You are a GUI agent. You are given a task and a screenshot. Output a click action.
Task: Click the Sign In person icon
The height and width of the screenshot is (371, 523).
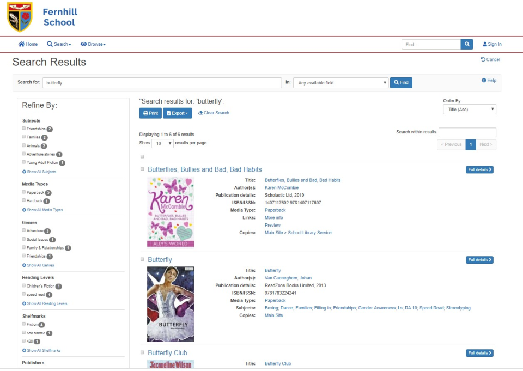pyautogui.click(x=485, y=44)
